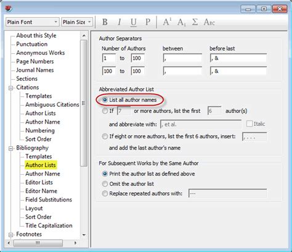Open Ambiguous Citations settings
This screenshot has height=252, width=292.
[x=52, y=104]
